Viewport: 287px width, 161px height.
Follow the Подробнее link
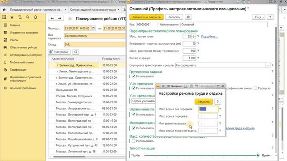(209, 37)
